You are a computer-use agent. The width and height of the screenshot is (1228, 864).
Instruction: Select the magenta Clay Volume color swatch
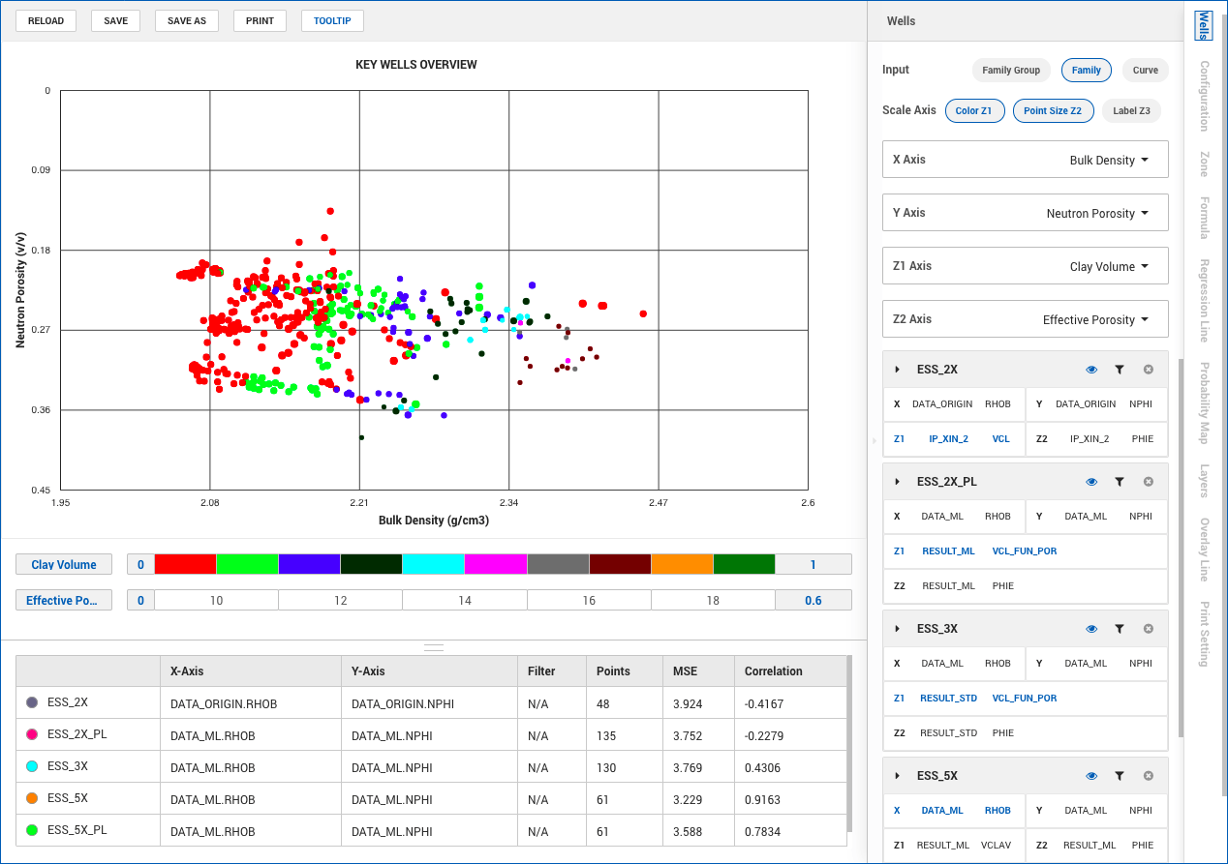click(x=496, y=564)
